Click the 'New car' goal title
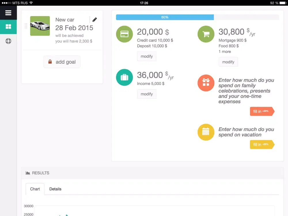 tap(65, 20)
